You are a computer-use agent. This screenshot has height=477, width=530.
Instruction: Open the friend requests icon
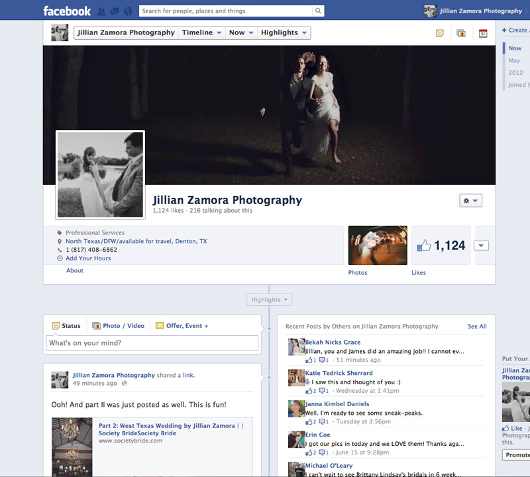(101, 11)
